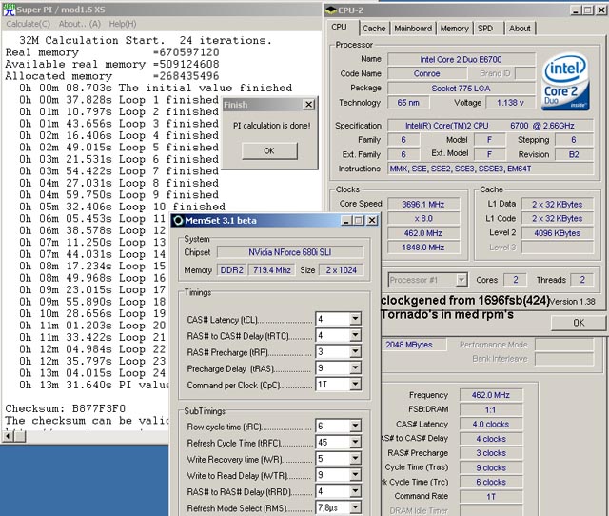Expand the Command per Clock (CpC) dropdown
The width and height of the screenshot is (609, 516).
pyautogui.click(x=355, y=385)
